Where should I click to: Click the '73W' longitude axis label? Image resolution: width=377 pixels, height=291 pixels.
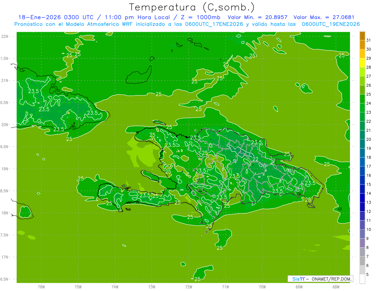click(x=152, y=287)
